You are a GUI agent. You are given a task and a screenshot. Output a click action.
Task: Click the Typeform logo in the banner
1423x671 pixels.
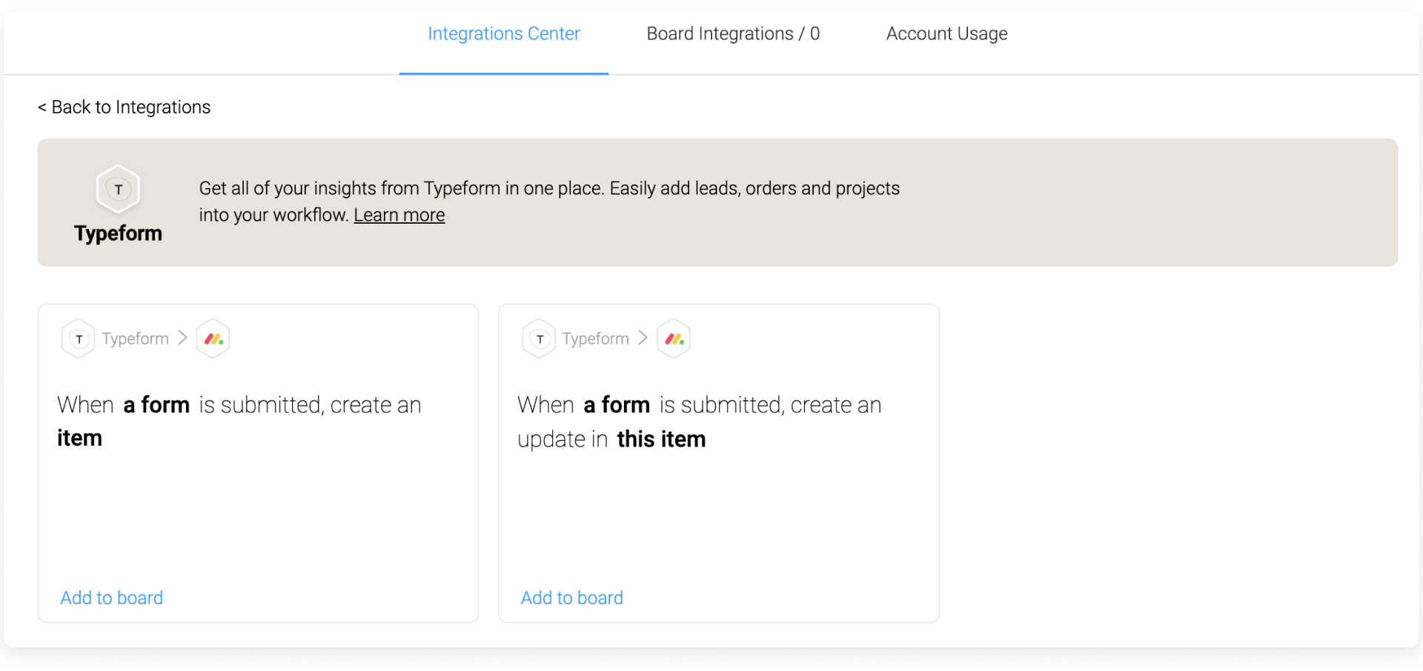[x=119, y=189]
